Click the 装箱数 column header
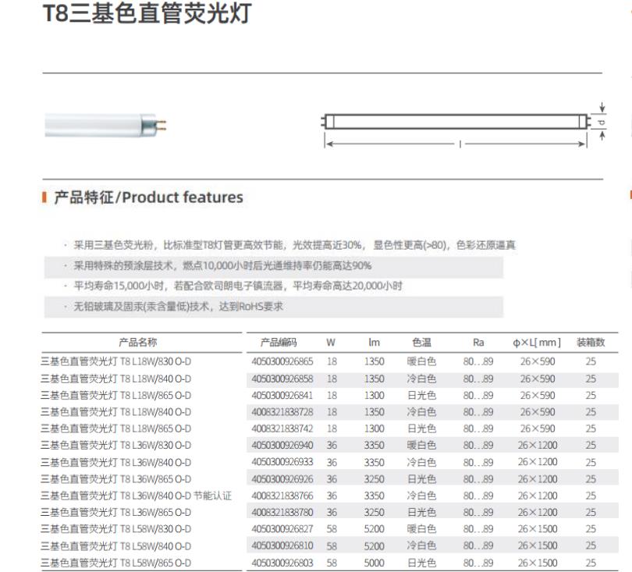The image size is (632, 572). coord(591,343)
